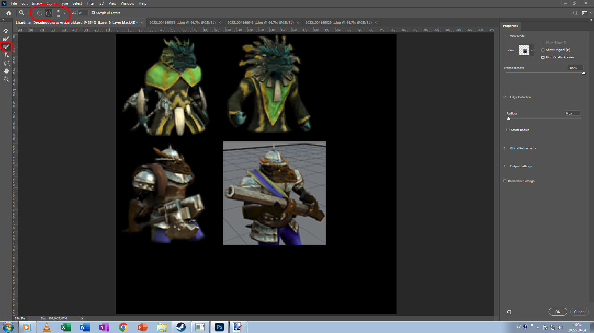Viewport: 594px width, 333px height.
Task: Switch to the 20221004160553_1.jpg tab
Action: pos(182,23)
